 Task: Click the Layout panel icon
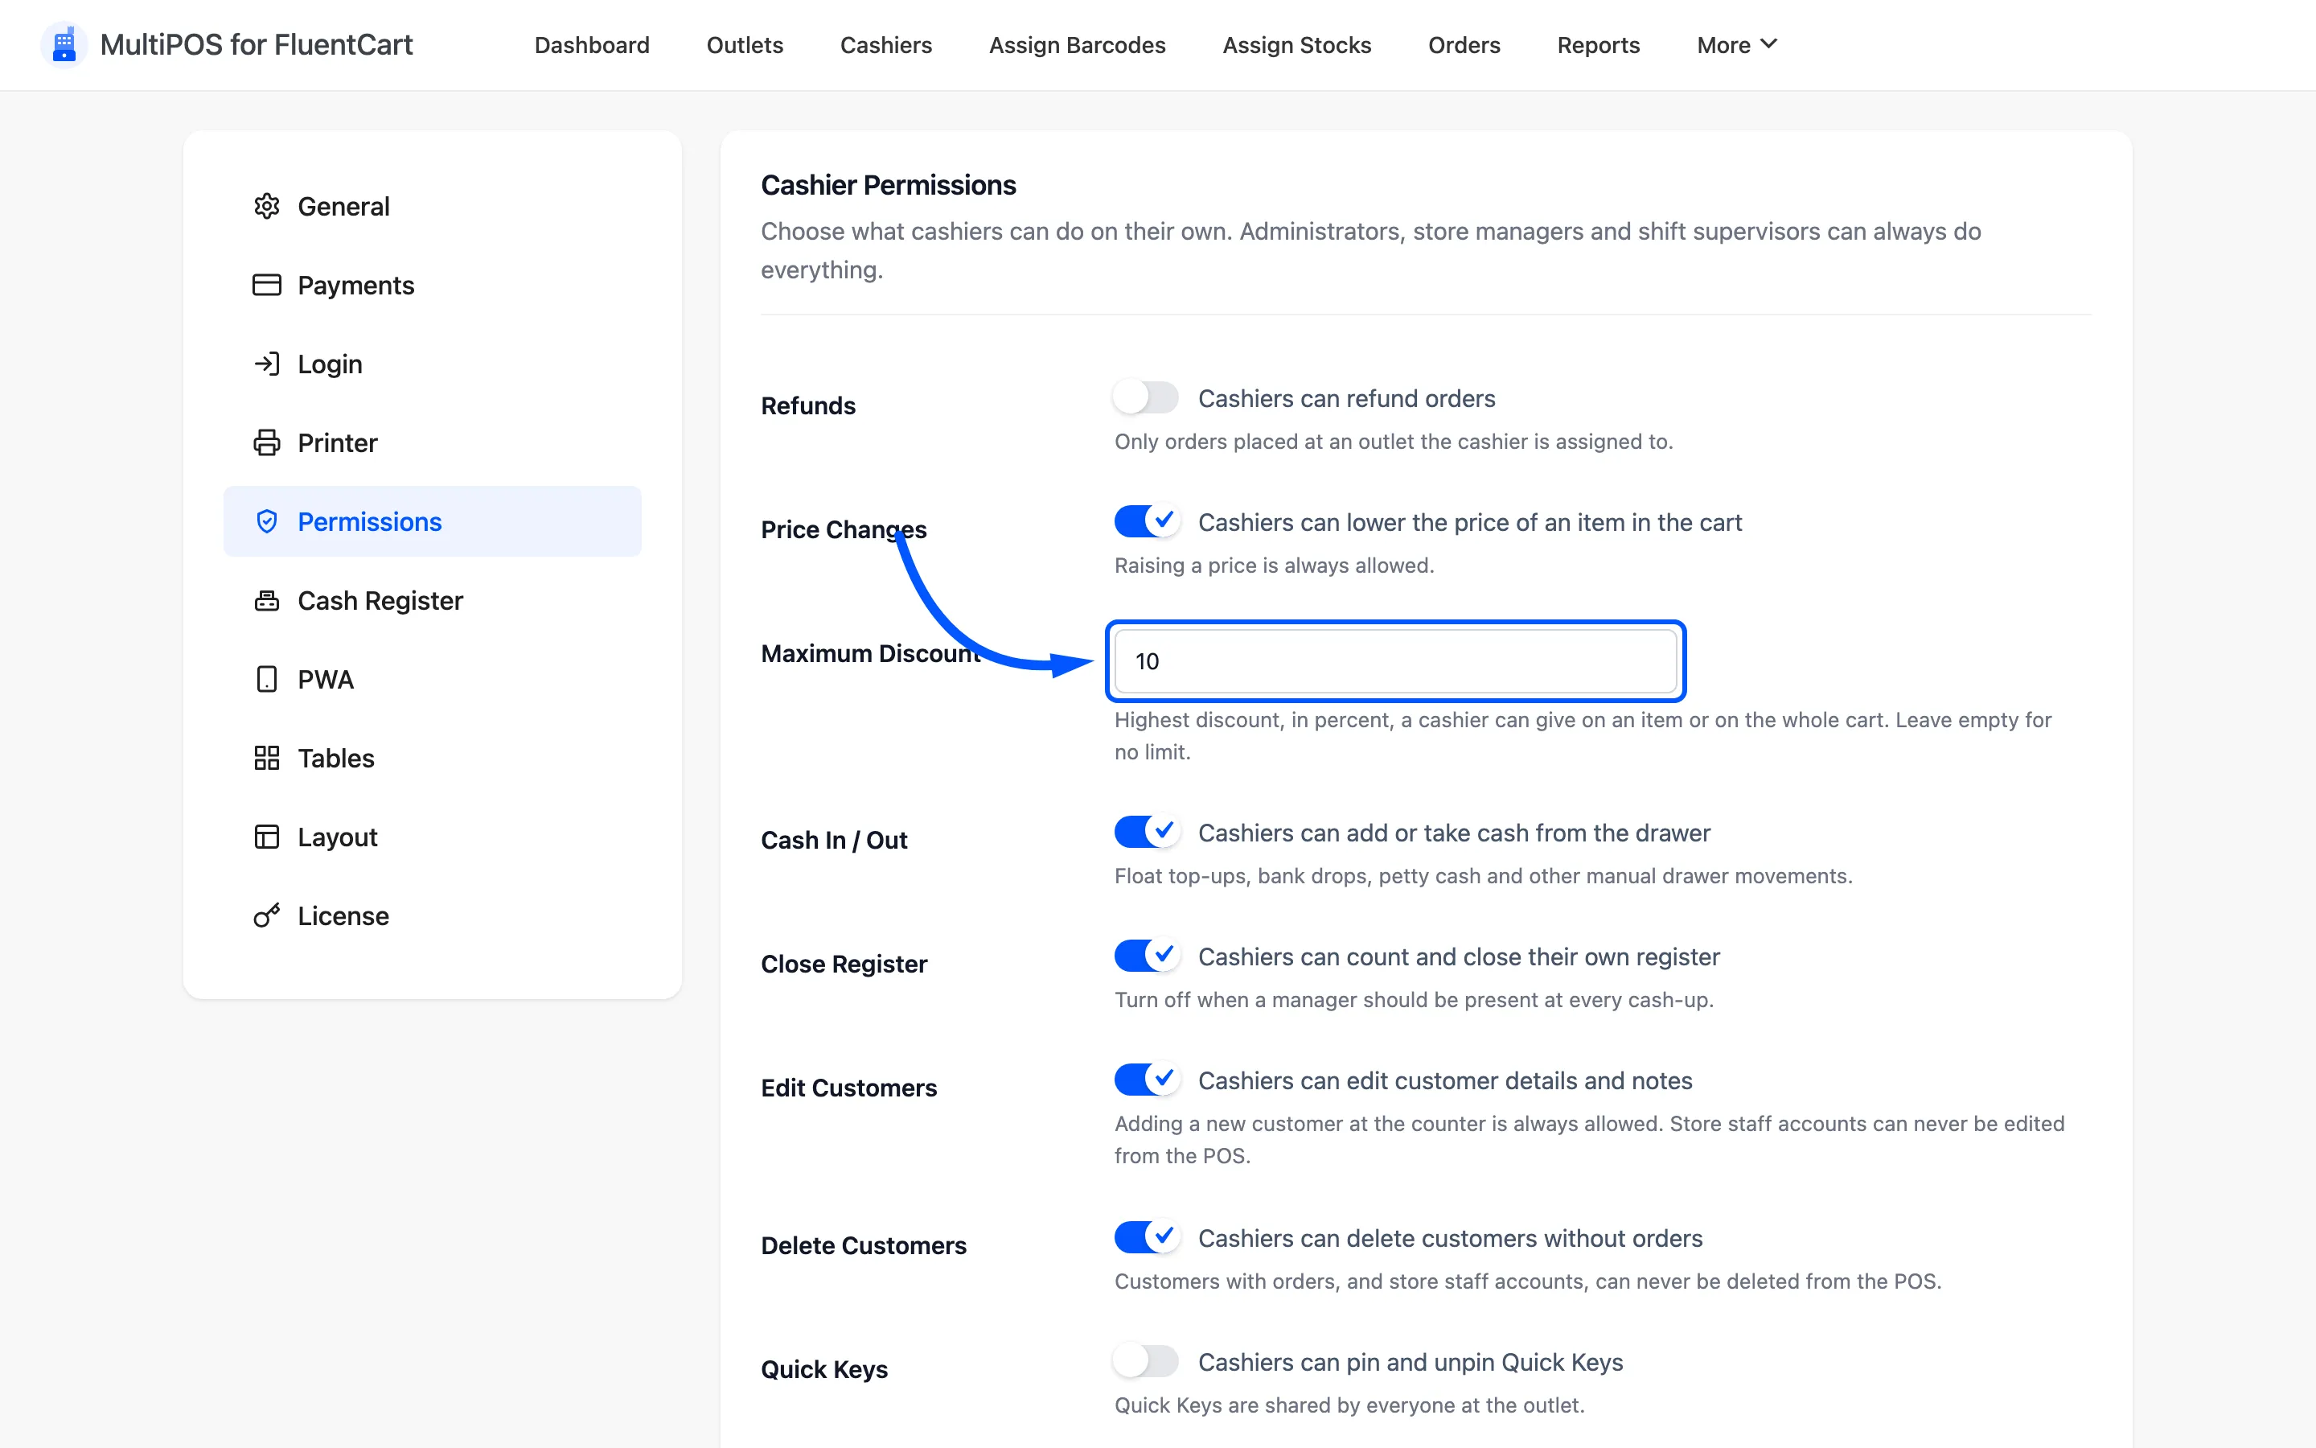pos(266,837)
